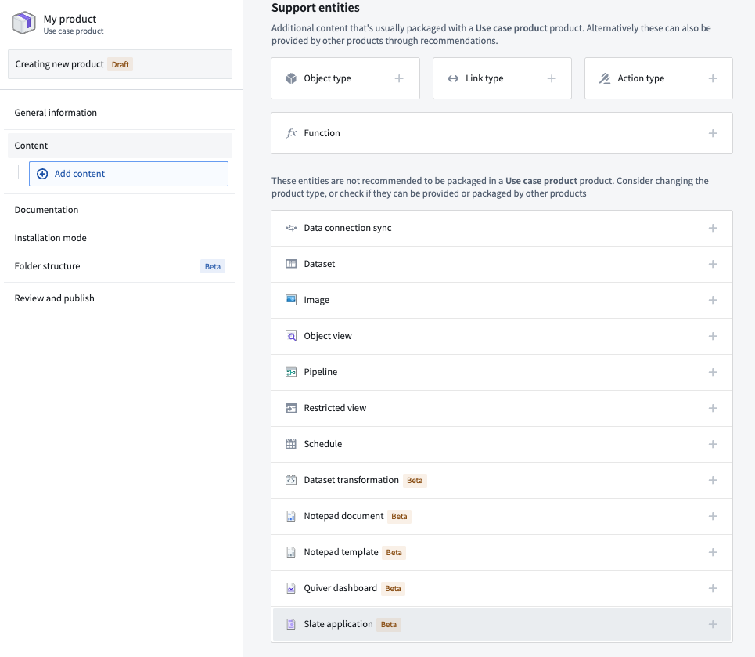This screenshot has width=755, height=657.
Task: Click the "Data connection sync" row label
Action: click(x=347, y=228)
